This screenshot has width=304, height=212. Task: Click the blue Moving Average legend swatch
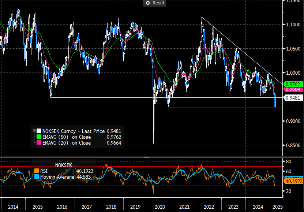36,177
